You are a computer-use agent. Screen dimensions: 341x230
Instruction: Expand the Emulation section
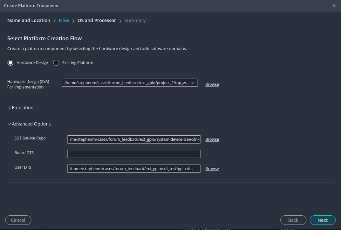tap(21, 108)
